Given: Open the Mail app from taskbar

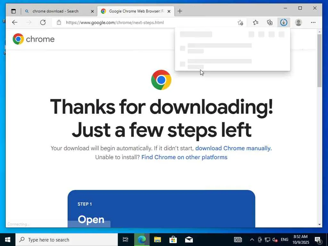Looking at the screenshot, I should click(x=189, y=240).
